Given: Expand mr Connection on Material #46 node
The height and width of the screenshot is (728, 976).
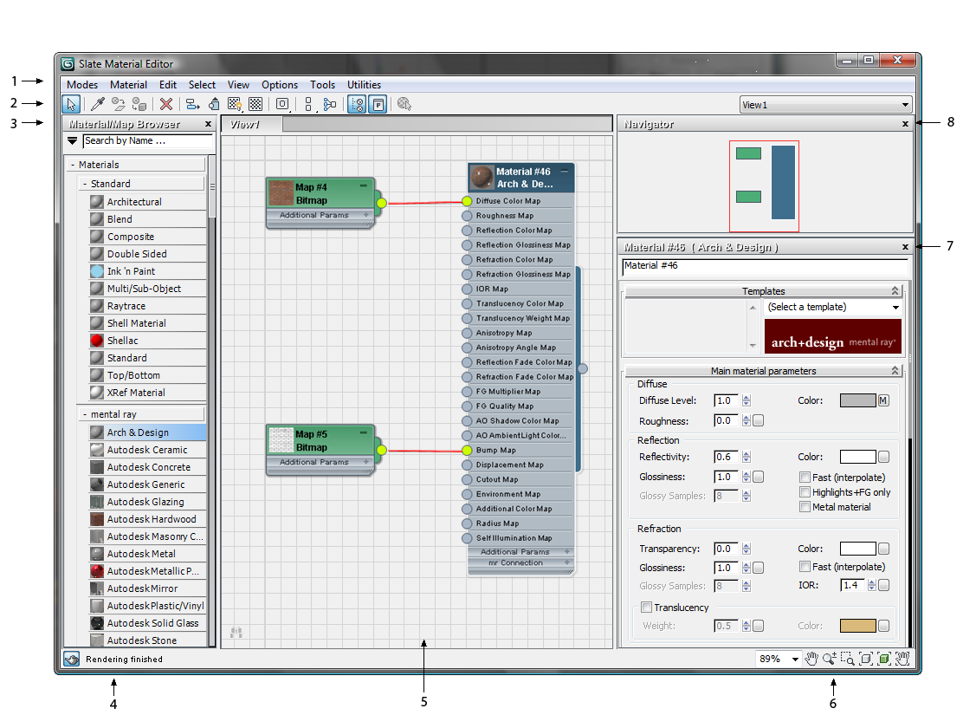Looking at the screenshot, I should pyautogui.click(x=567, y=563).
